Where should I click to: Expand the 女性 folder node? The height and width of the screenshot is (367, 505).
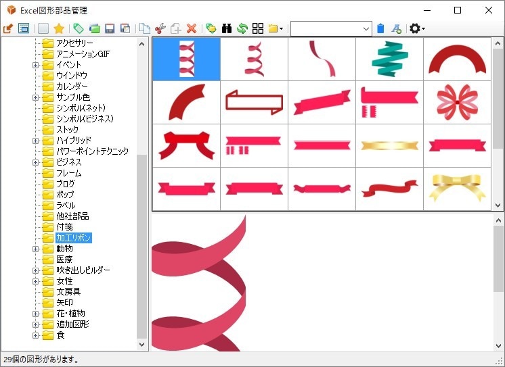(x=35, y=281)
